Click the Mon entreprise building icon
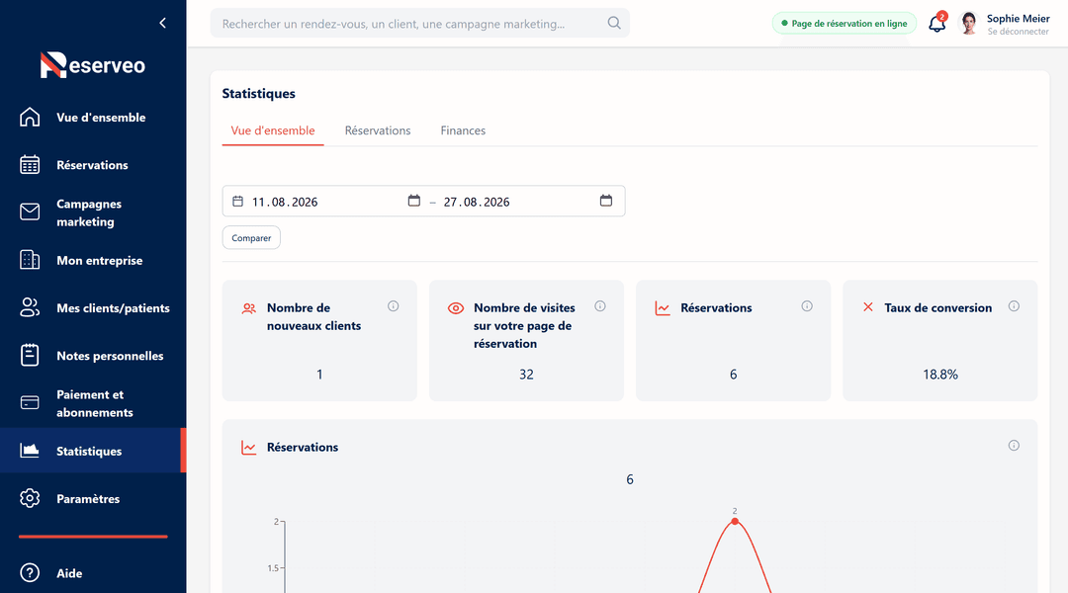Screen dimensions: 1068x593 30,260
